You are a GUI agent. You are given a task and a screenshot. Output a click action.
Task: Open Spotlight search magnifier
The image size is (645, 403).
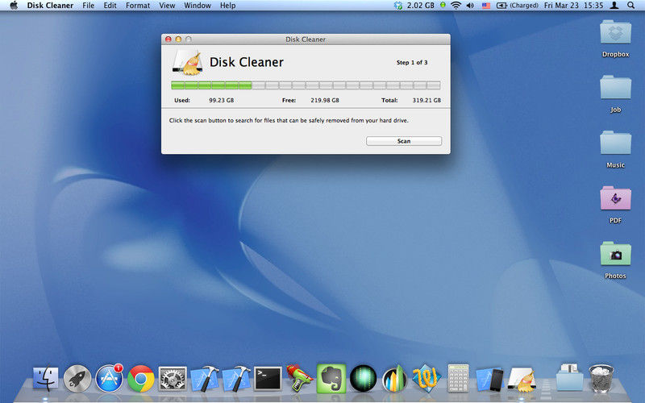coord(630,6)
